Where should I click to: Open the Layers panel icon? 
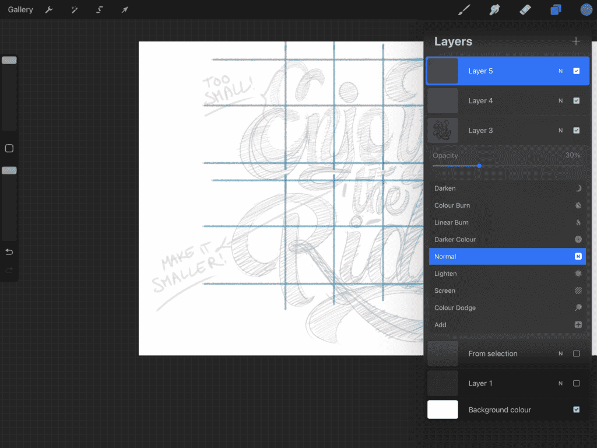click(554, 9)
